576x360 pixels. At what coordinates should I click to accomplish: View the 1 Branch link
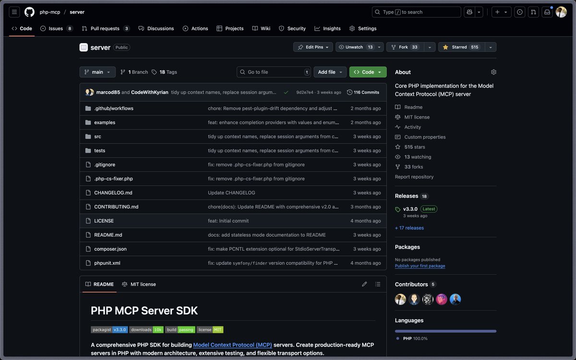134,72
